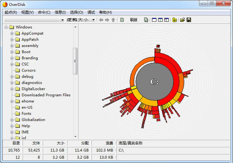Select the Fonts folder in tree
The height and width of the screenshot is (163, 233).
(26, 114)
